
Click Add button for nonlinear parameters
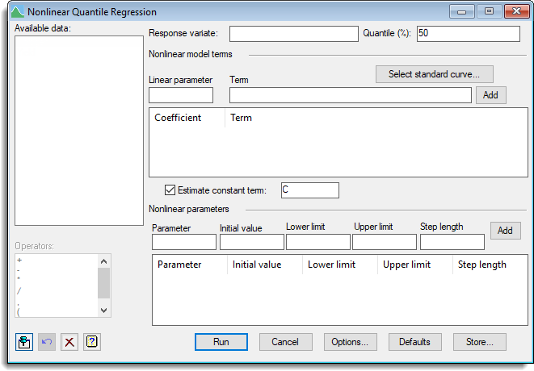point(505,231)
